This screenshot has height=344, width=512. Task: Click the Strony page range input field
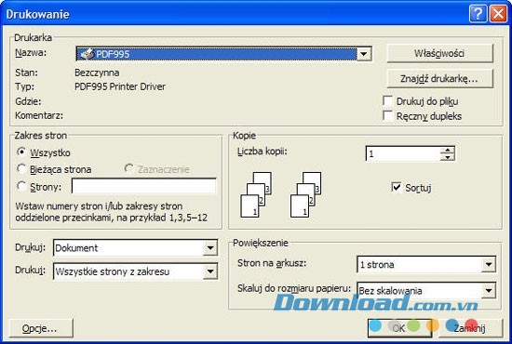point(144,186)
